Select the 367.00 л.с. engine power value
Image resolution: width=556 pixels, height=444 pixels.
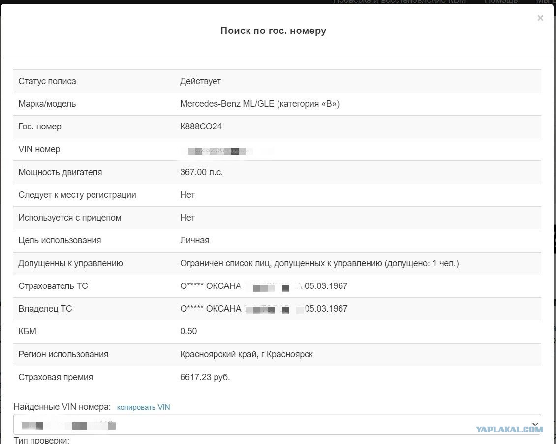201,172
